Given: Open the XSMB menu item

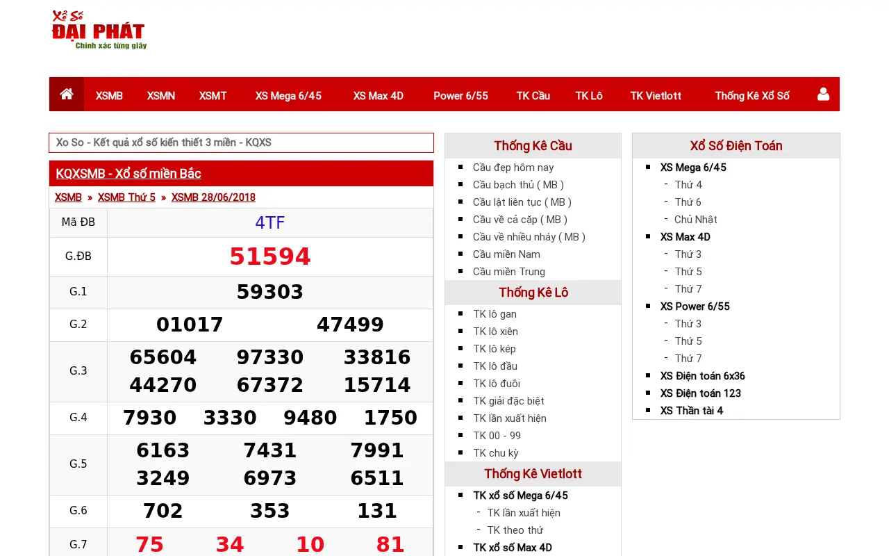Looking at the screenshot, I should click(x=109, y=96).
